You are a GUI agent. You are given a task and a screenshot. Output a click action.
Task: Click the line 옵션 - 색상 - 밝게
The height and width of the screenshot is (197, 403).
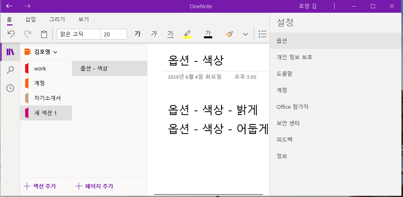(213, 110)
